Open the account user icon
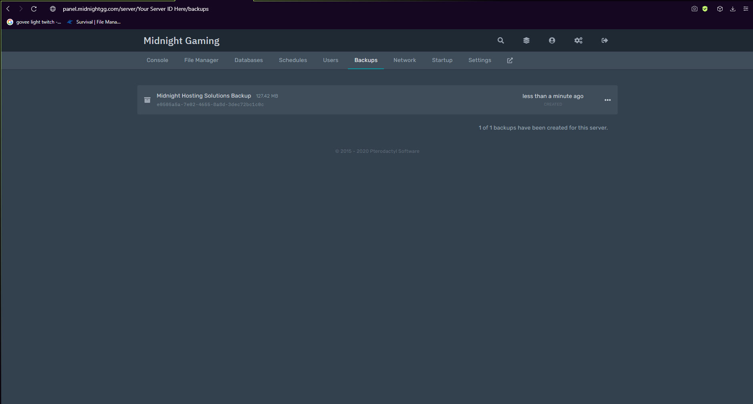Screen dimensions: 753x404 pyautogui.click(x=552, y=40)
